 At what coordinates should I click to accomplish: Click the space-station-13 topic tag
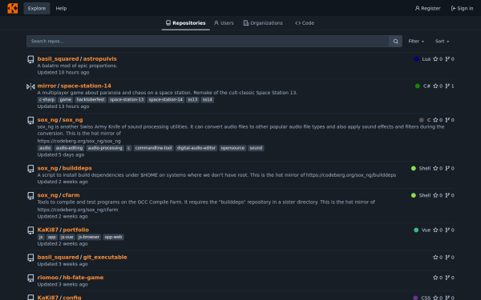pyautogui.click(x=127, y=100)
